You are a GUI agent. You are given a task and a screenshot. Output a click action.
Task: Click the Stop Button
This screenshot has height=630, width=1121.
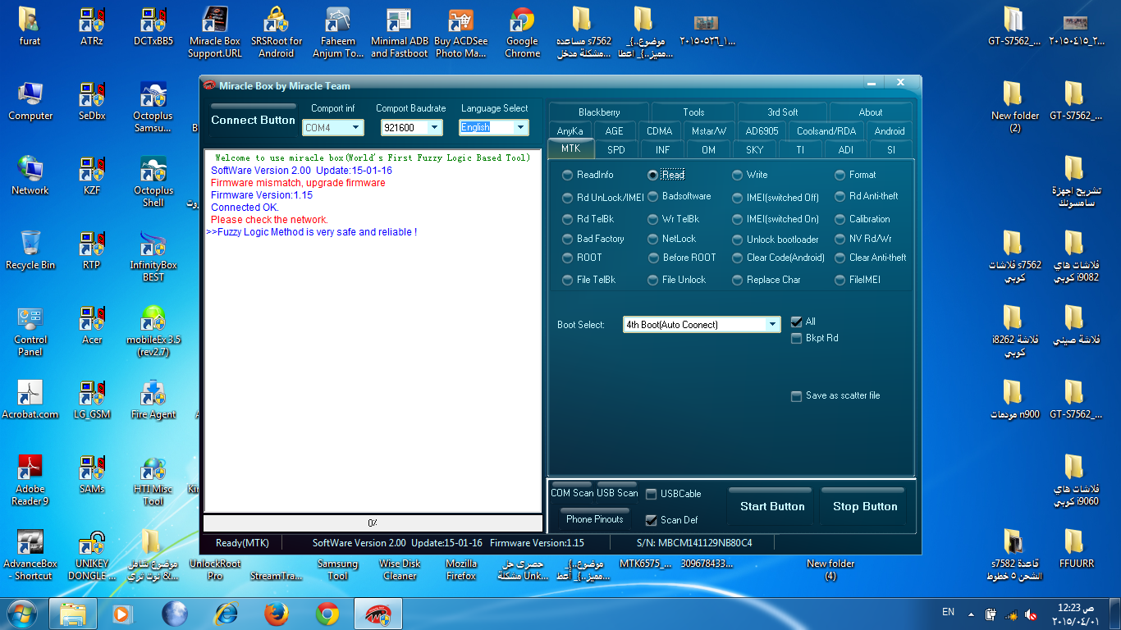coord(865,506)
